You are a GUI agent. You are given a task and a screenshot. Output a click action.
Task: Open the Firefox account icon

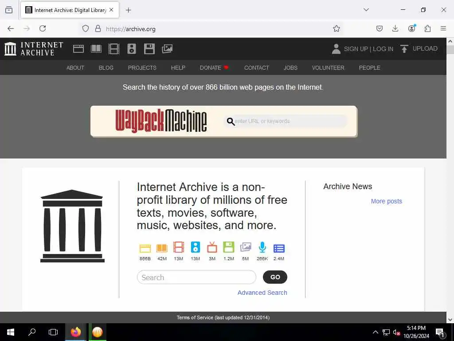[x=412, y=28]
